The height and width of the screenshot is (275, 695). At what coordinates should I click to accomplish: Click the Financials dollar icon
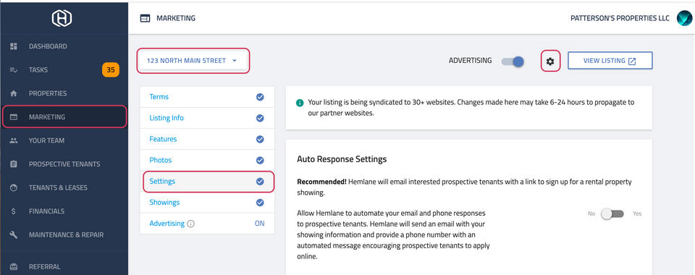(x=13, y=211)
